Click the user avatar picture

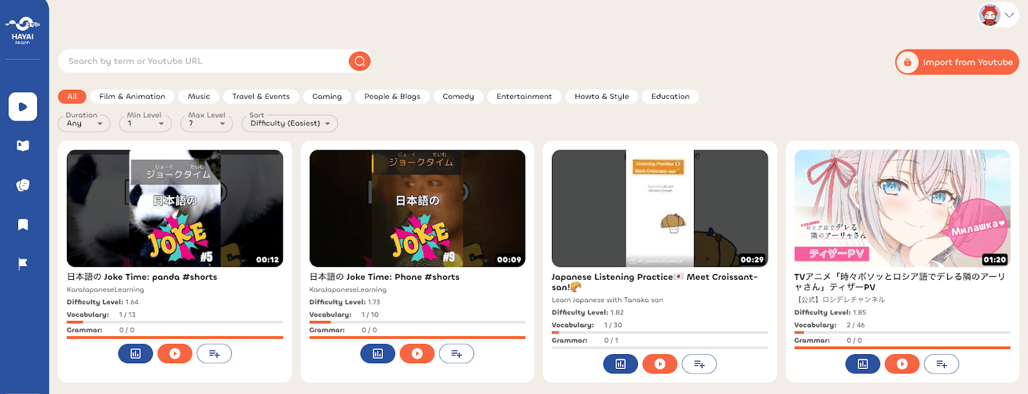pyautogui.click(x=990, y=15)
